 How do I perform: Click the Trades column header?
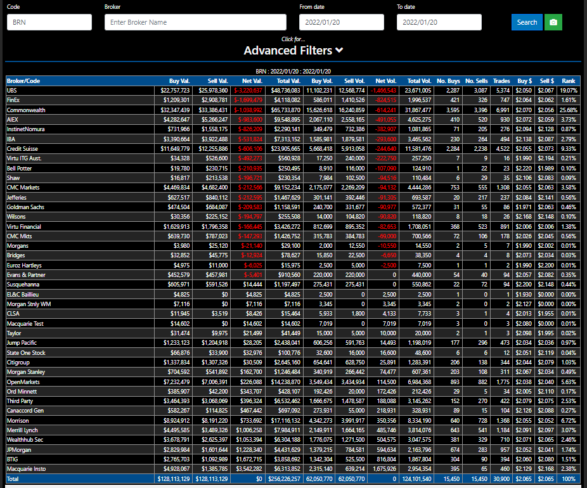pyautogui.click(x=501, y=81)
